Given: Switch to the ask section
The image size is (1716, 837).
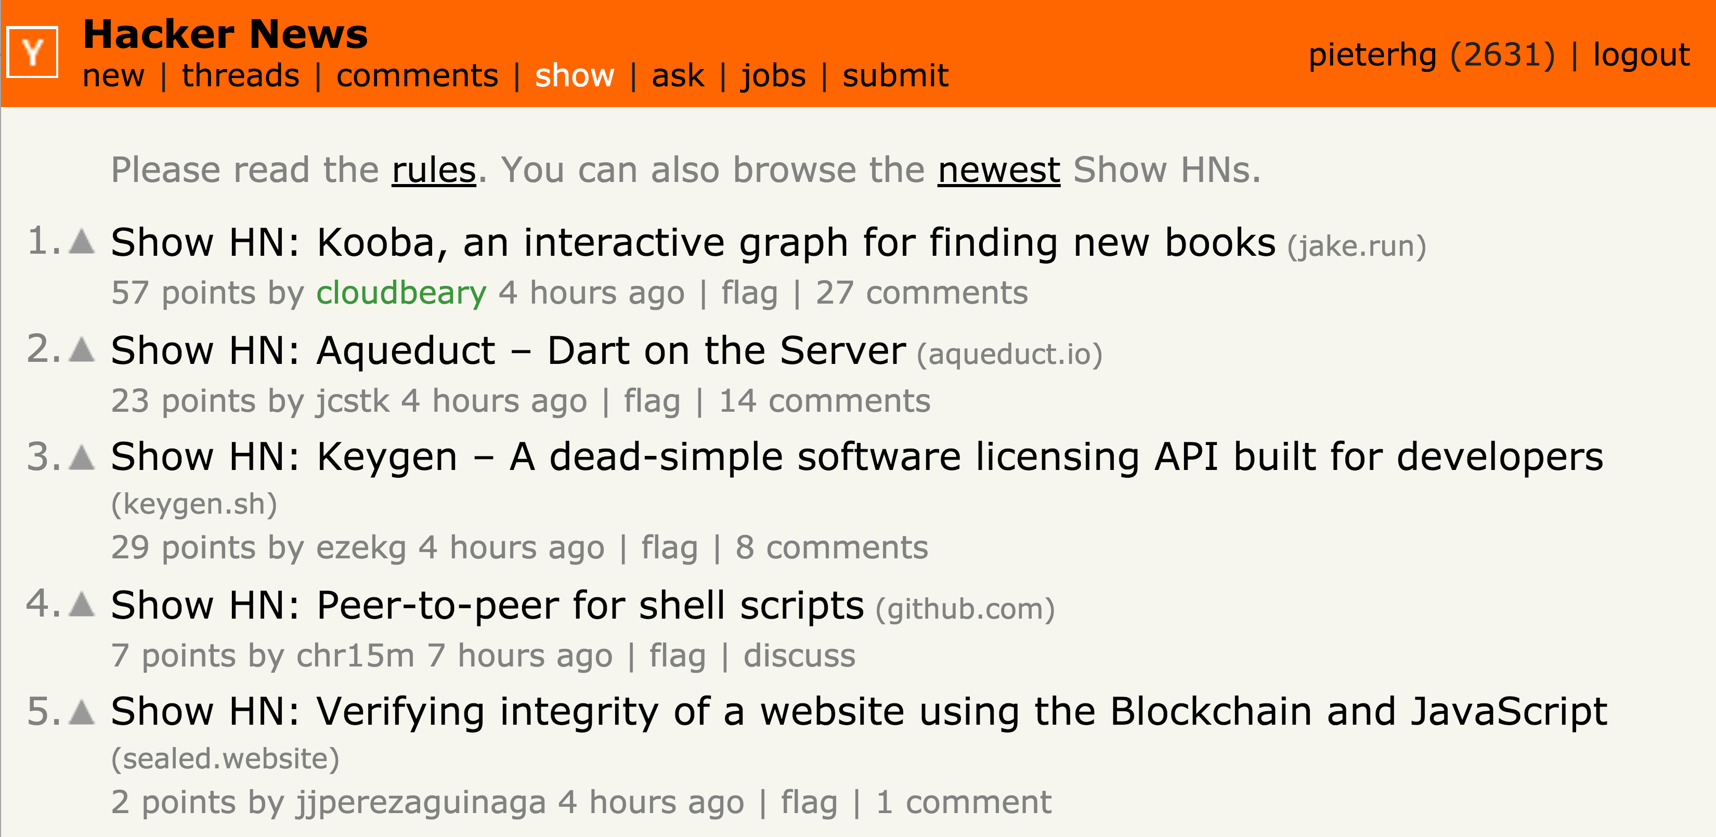Looking at the screenshot, I should [x=677, y=76].
